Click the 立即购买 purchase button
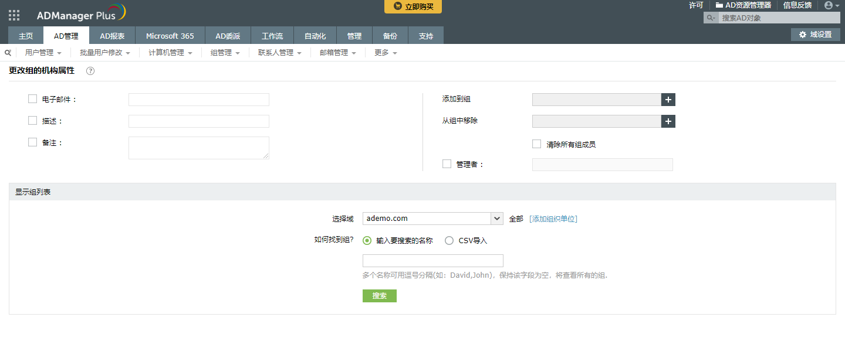The width and height of the screenshot is (845, 341). coord(413,6)
